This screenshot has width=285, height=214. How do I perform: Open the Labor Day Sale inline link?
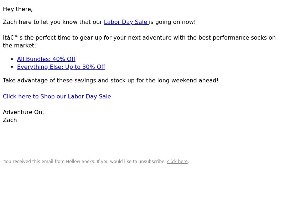point(126,22)
